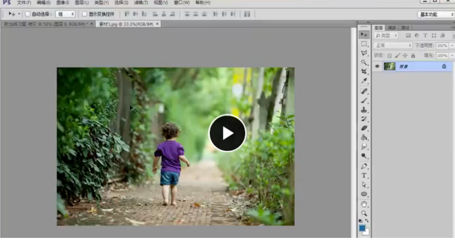Screen dimensions: 455x251
Task: Open the Move tool preset picker arrow
Action: tap(19, 14)
